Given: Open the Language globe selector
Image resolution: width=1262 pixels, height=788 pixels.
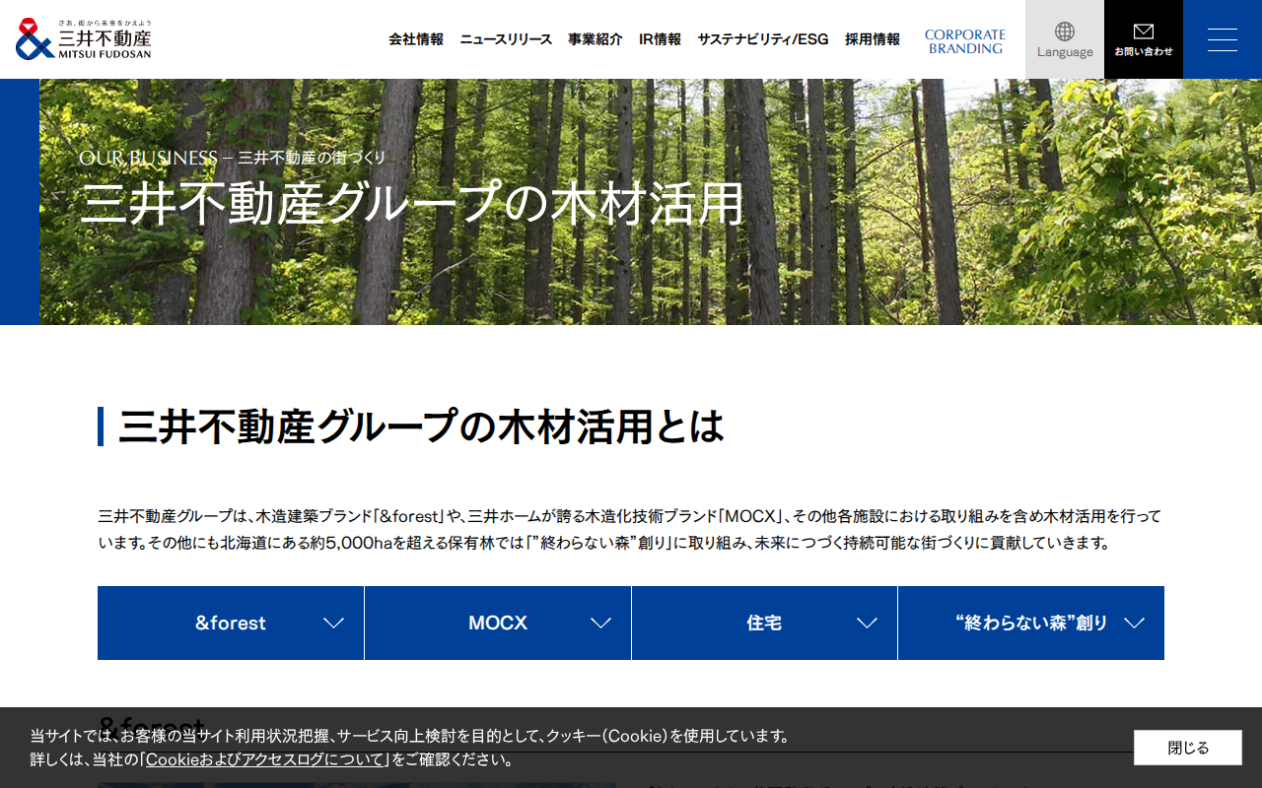Looking at the screenshot, I should click(x=1065, y=39).
